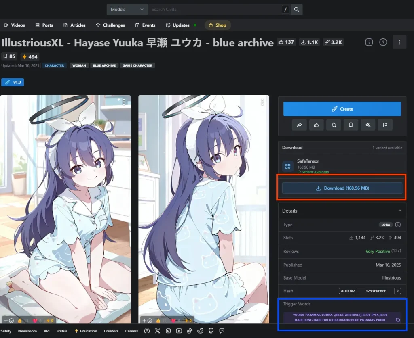Open the model info icon beside the title

coord(369,42)
